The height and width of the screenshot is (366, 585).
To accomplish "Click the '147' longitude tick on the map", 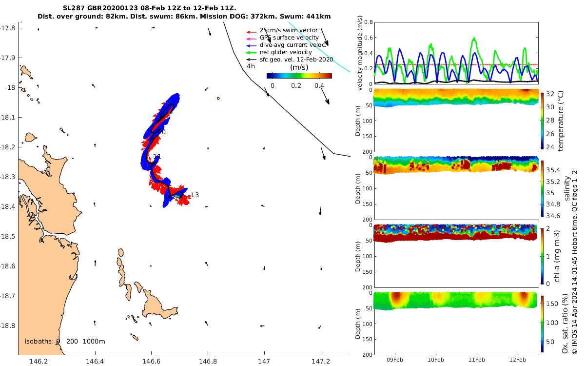I will 264,361.
